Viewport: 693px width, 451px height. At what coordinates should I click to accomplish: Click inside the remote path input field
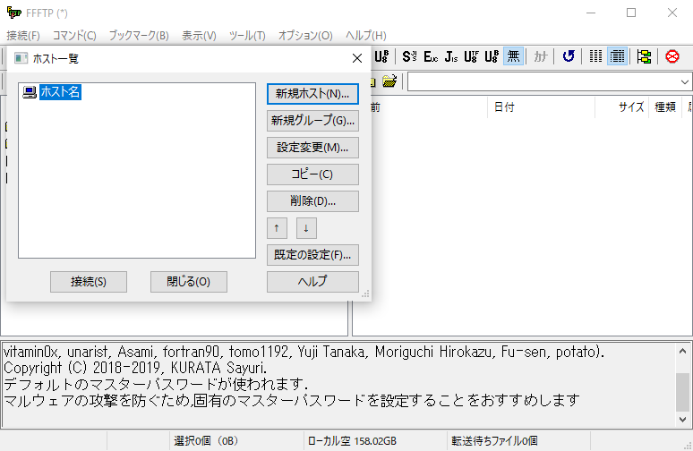pyautogui.click(x=543, y=82)
